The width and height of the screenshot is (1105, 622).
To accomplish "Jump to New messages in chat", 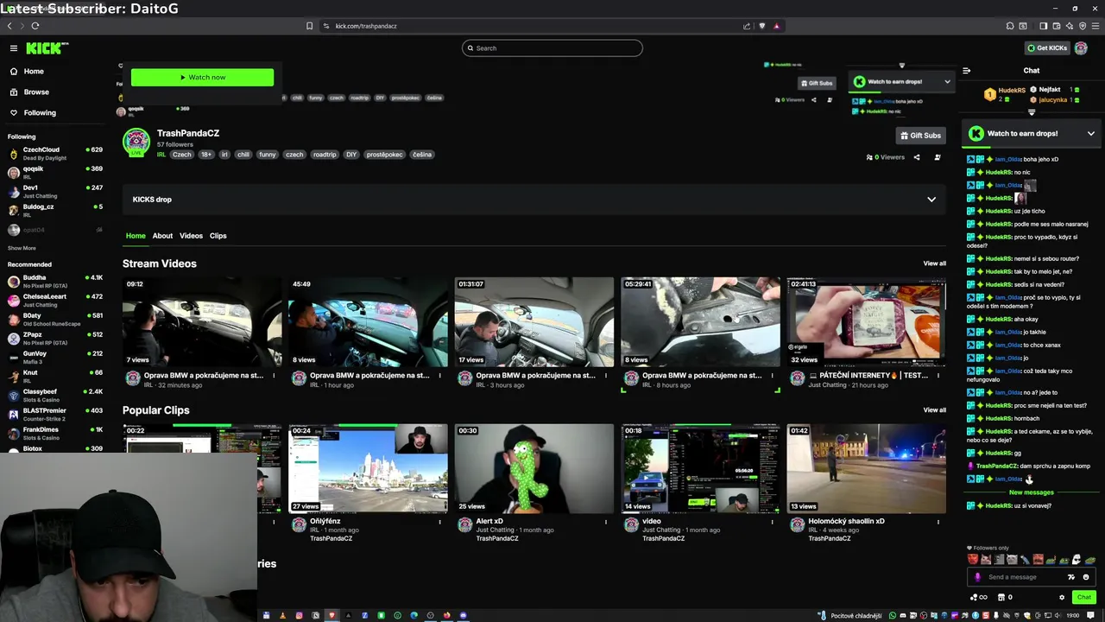I will (x=1032, y=492).
